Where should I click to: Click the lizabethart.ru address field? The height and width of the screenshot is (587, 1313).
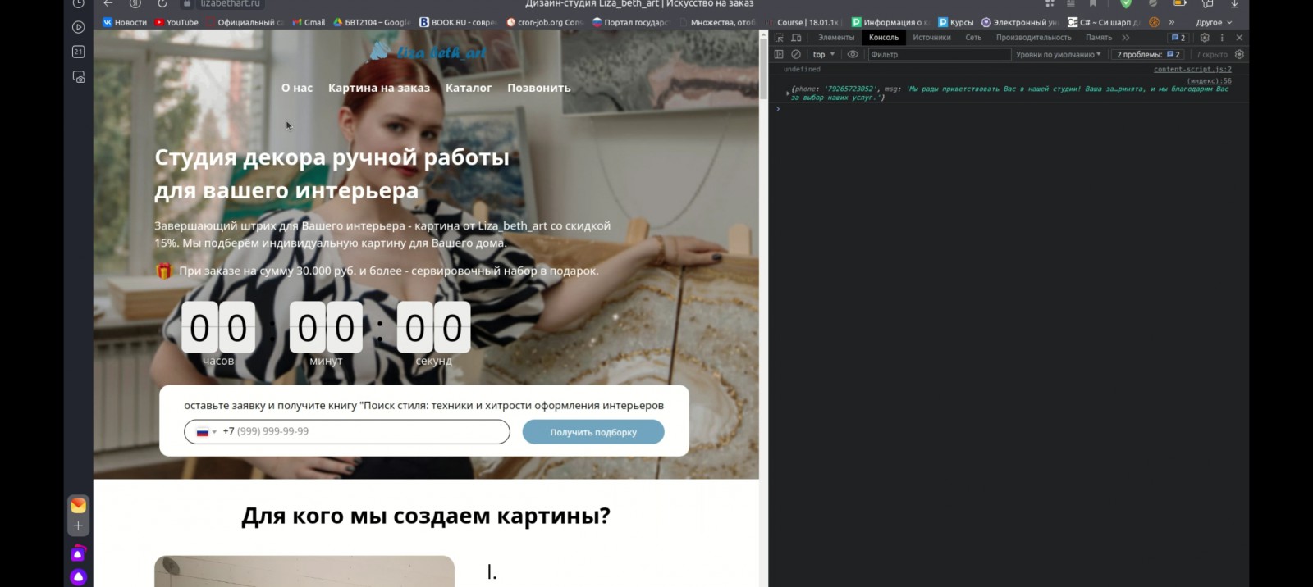click(231, 3)
